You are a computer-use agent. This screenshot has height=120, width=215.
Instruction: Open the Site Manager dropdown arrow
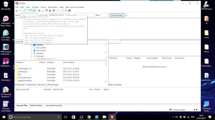click(19, 11)
